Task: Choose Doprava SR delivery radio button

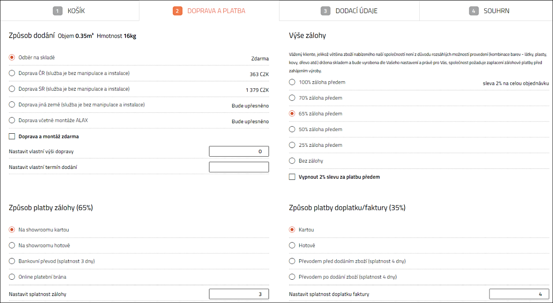Action: coord(12,89)
